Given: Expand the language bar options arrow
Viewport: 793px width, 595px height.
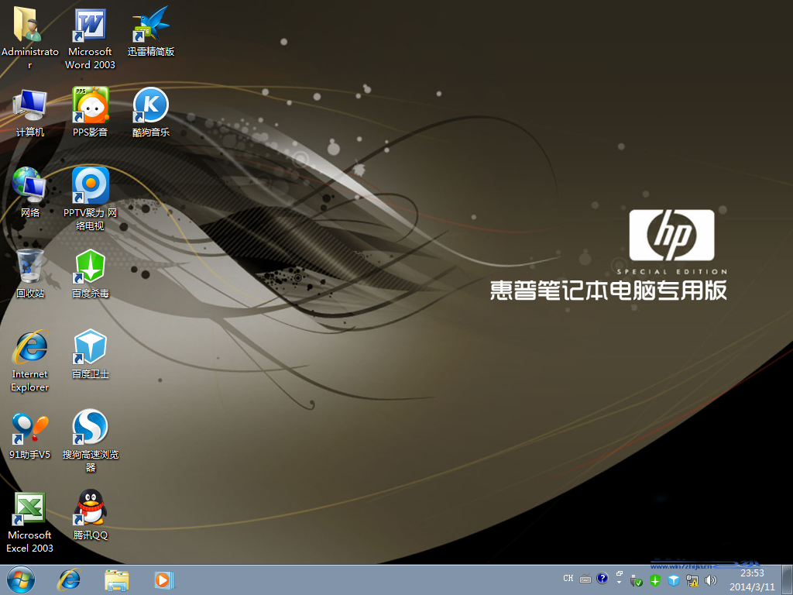Looking at the screenshot, I should [619, 583].
